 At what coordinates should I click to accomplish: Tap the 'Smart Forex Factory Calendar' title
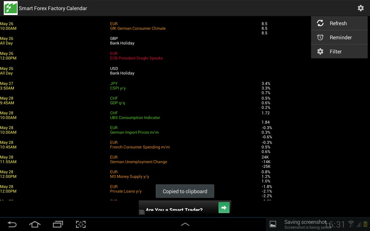point(53,8)
